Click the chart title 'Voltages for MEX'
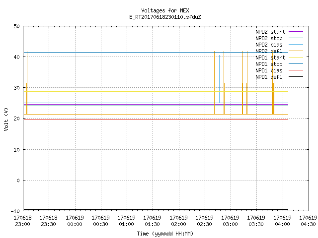Screen dimensions: 318x238 click(x=165, y=10)
